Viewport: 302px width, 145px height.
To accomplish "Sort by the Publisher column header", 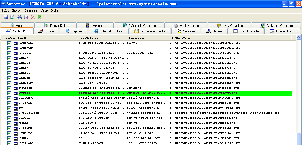I will click(148, 38).
